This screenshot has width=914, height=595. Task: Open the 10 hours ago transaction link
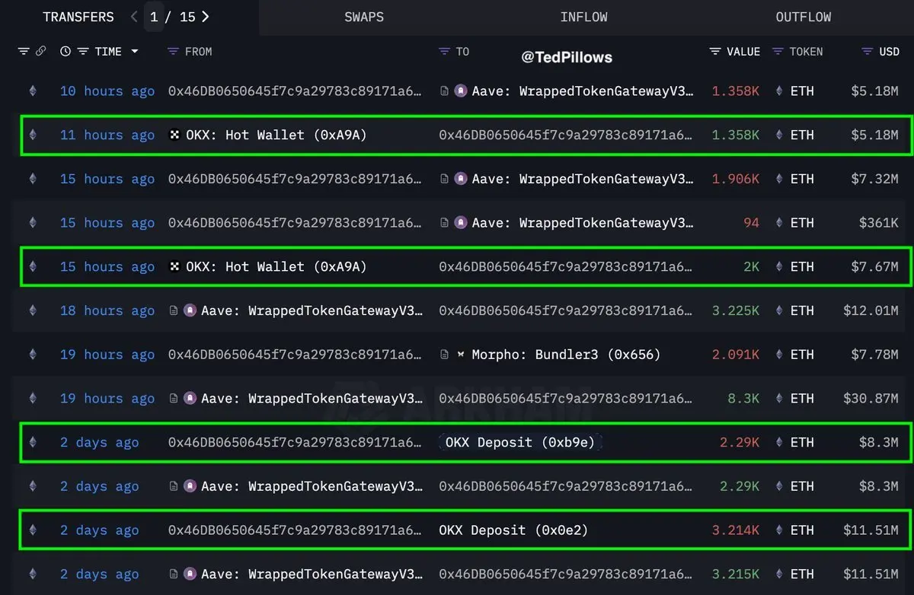click(x=107, y=91)
